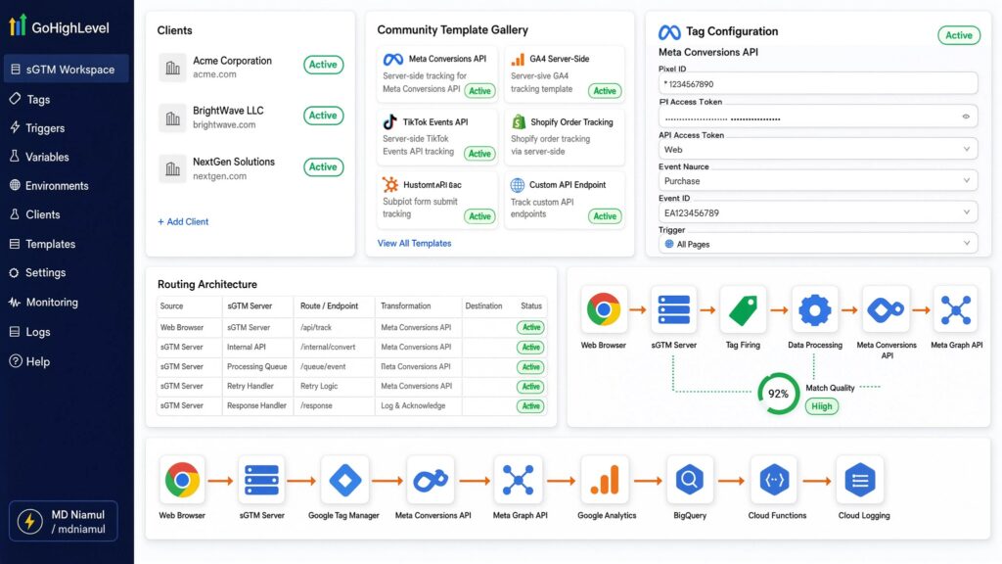This screenshot has height=564, width=1002.
Task: Expand the Trigger All Pages dropdown
Action: tap(818, 244)
